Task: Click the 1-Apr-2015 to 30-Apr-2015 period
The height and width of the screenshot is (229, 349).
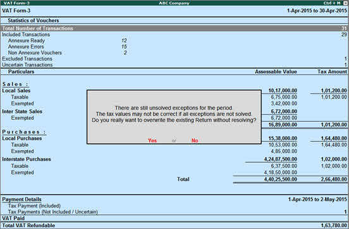Action: click(317, 11)
